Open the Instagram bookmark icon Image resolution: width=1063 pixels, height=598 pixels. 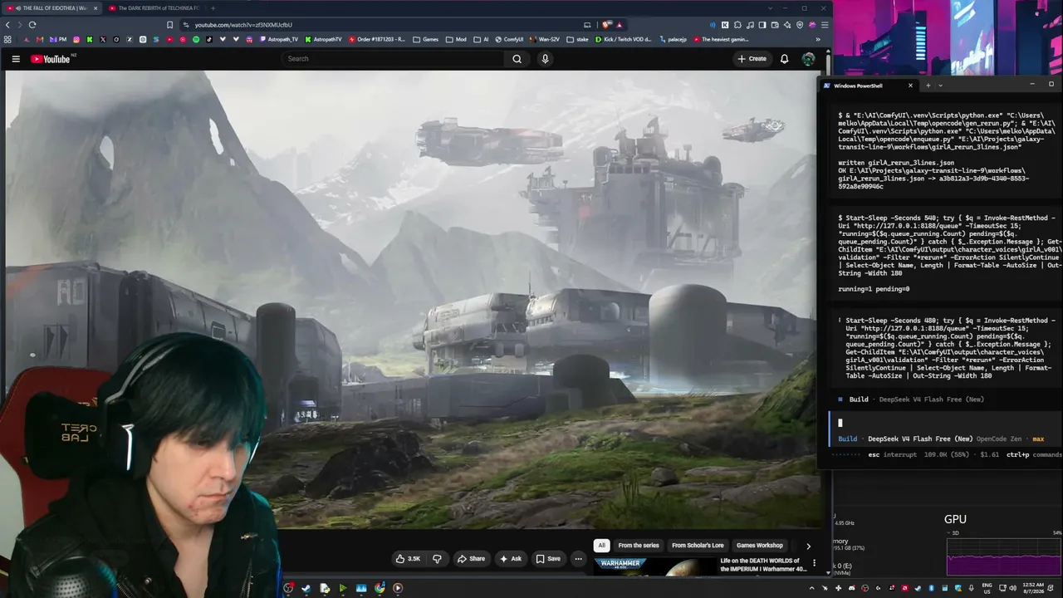point(76,39)
